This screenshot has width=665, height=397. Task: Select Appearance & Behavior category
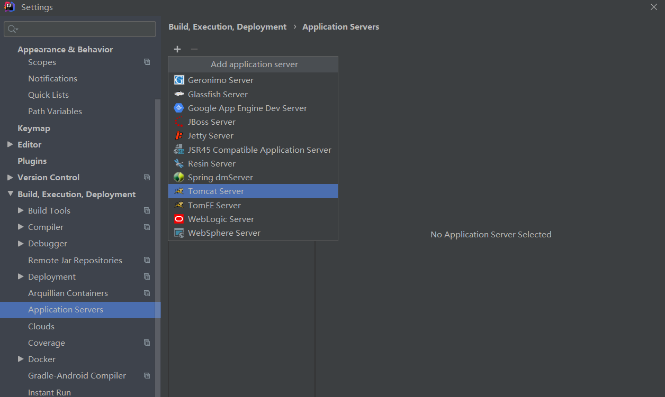click(x=65, y=50)
